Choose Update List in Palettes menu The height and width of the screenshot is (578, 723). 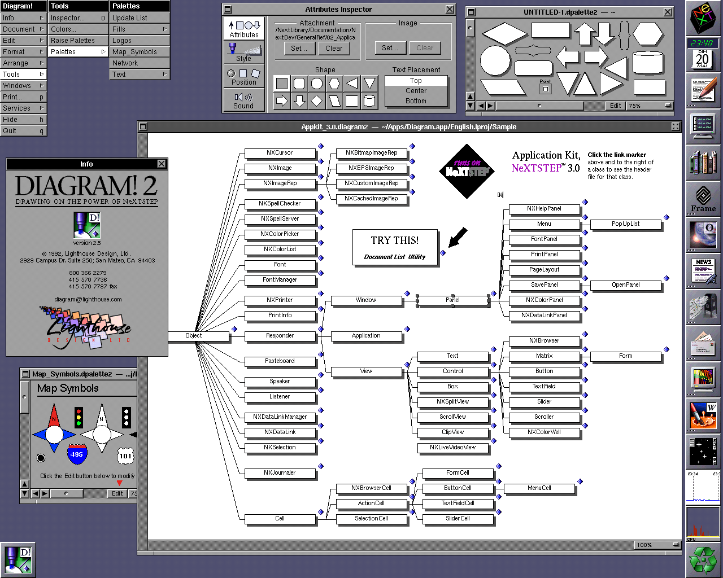[140, 18]
